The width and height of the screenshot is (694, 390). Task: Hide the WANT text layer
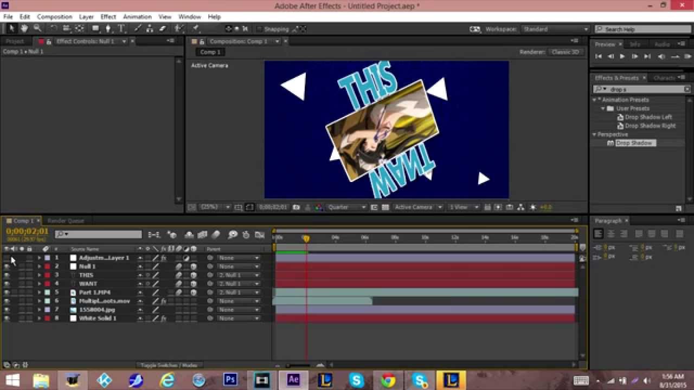pyautogui.click(x=7, y=284)
